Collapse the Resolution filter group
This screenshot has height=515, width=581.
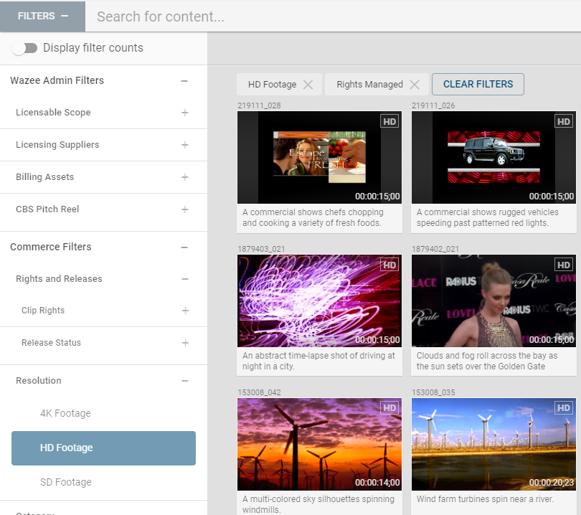pyautogui.click(x=185, y=381)
